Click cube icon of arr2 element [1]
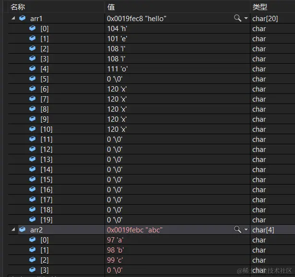This screenshot has width=295, height=277. [x=32, y=250]
